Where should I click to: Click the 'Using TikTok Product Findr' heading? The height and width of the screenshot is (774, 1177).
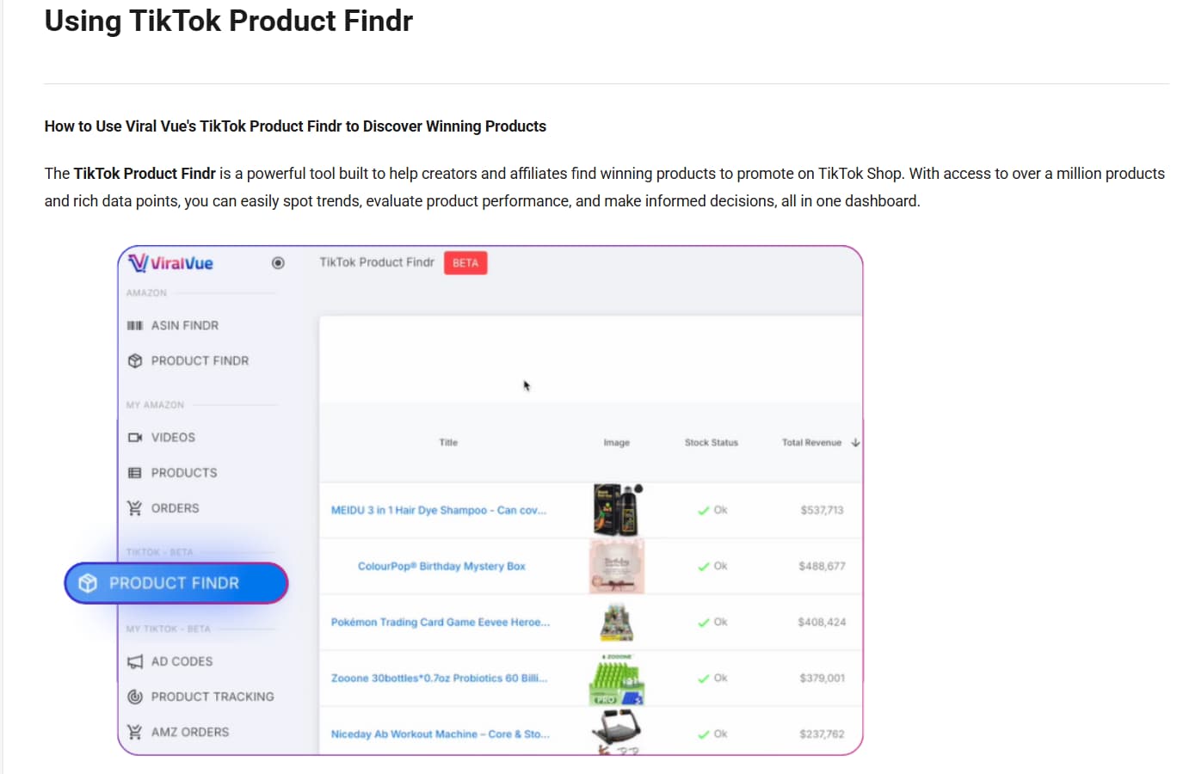[x=229, y=21]
